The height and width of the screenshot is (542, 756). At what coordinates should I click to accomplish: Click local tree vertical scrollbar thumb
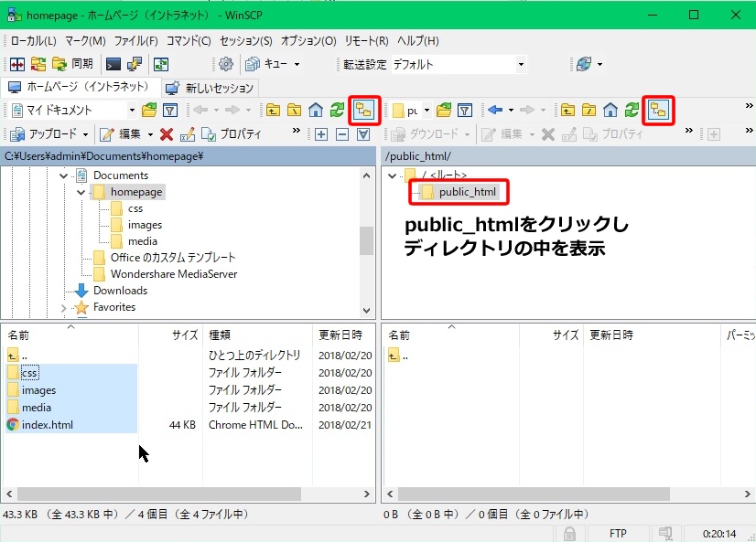pyautogui.click(x=366, y=240)
